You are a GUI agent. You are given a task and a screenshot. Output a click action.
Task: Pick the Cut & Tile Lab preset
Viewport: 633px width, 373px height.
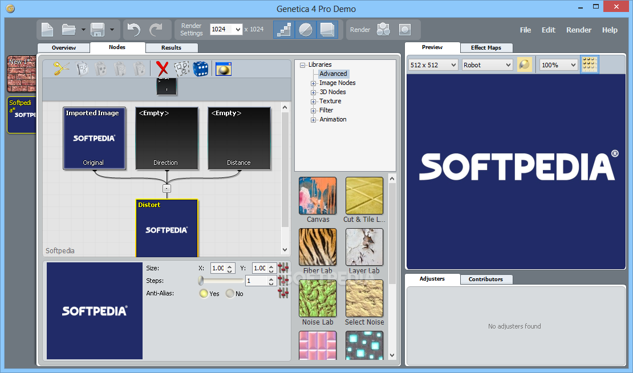(364, 196)
